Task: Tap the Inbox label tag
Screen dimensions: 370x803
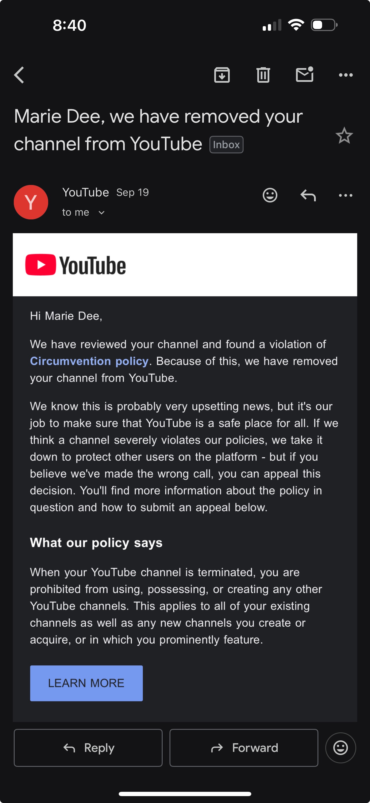Action: [x=226, y=145]
